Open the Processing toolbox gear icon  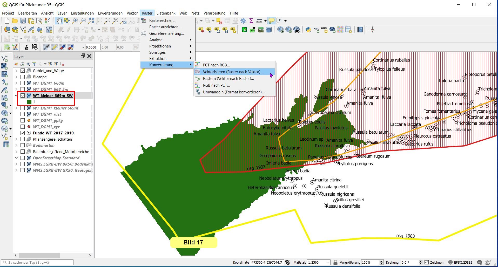click(x=243, y=21)
